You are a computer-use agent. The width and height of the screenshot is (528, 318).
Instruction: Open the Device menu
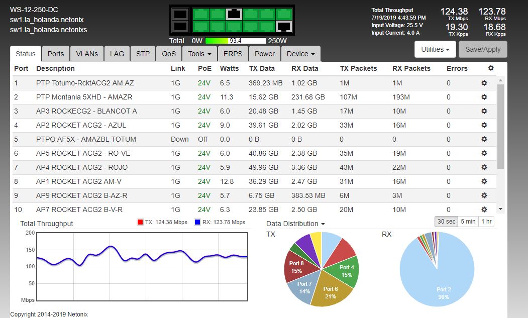[300, 54]
